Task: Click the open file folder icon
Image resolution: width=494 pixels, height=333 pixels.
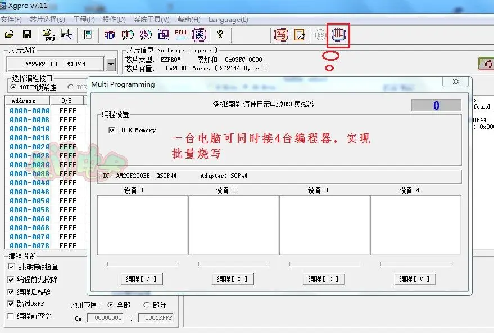Action: pyautogui.click(x=10, y=34)
